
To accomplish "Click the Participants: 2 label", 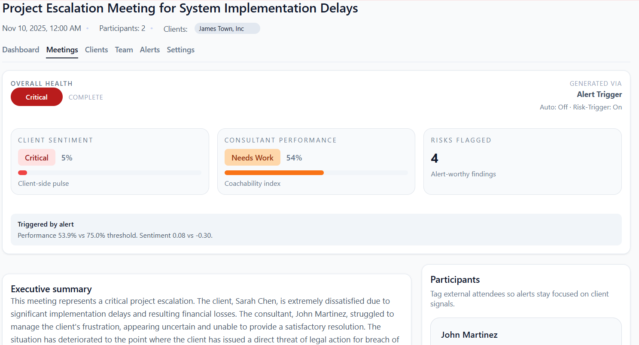I will click(x=122, y=28).
